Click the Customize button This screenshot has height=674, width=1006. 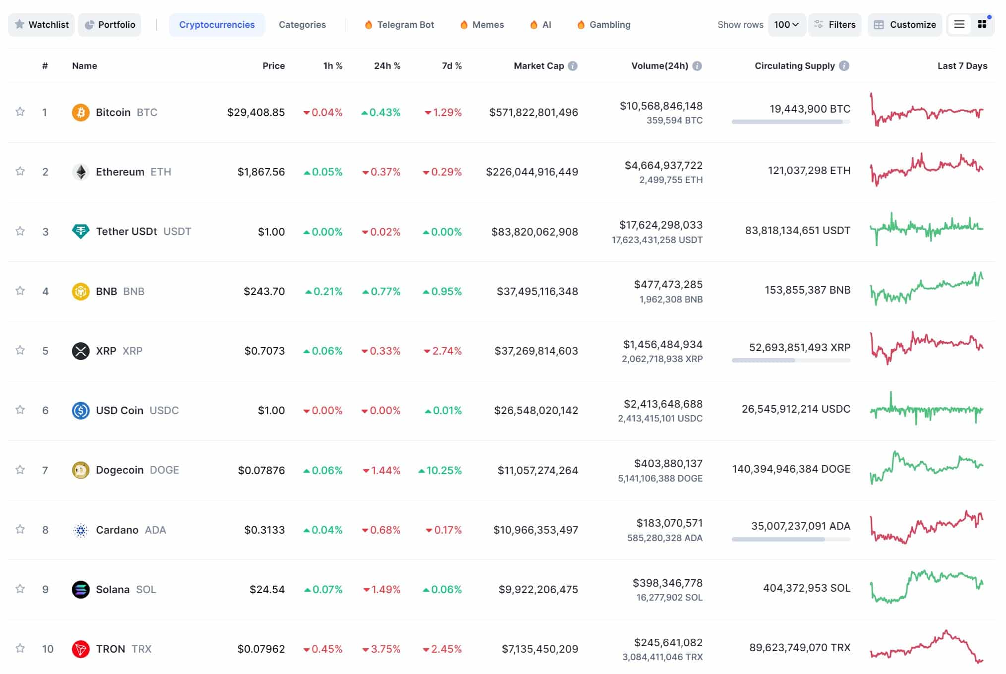[x=905, y=25]
